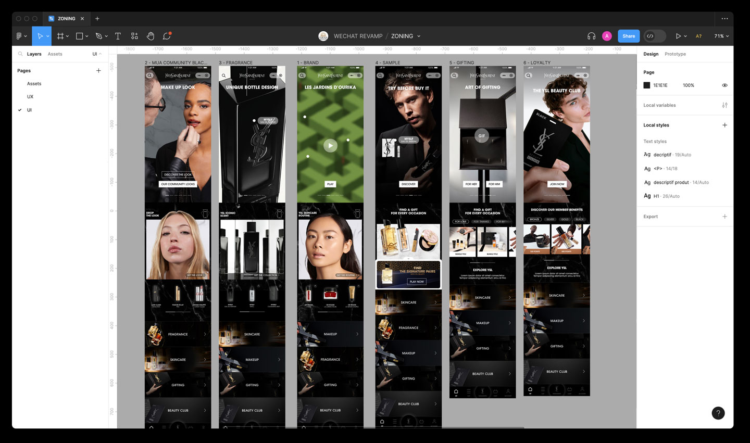Open shape tools dropdown arrow

87,36
